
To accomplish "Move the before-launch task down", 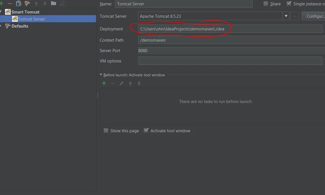I will click(139, 83).
